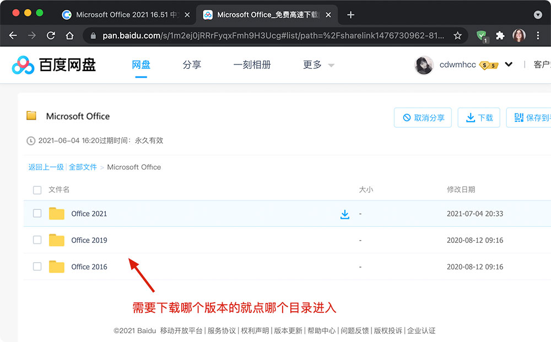Click the share time clock icon
The image size is (551, 342).
click(31, 141)
